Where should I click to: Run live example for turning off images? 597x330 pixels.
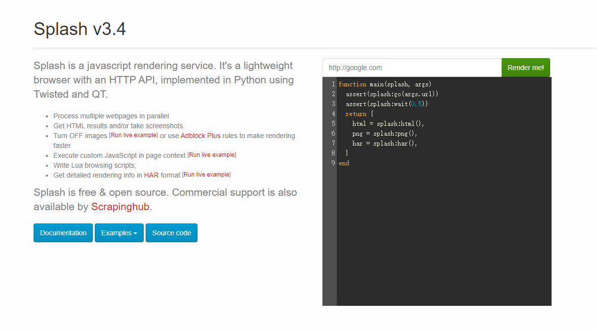point(134,135)
